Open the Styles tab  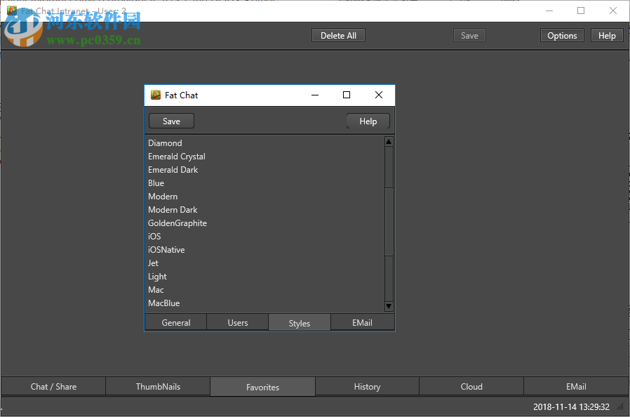tap(300, 323)
